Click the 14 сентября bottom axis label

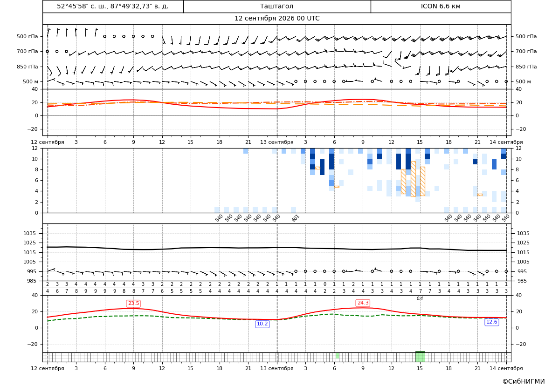point(506,368)
